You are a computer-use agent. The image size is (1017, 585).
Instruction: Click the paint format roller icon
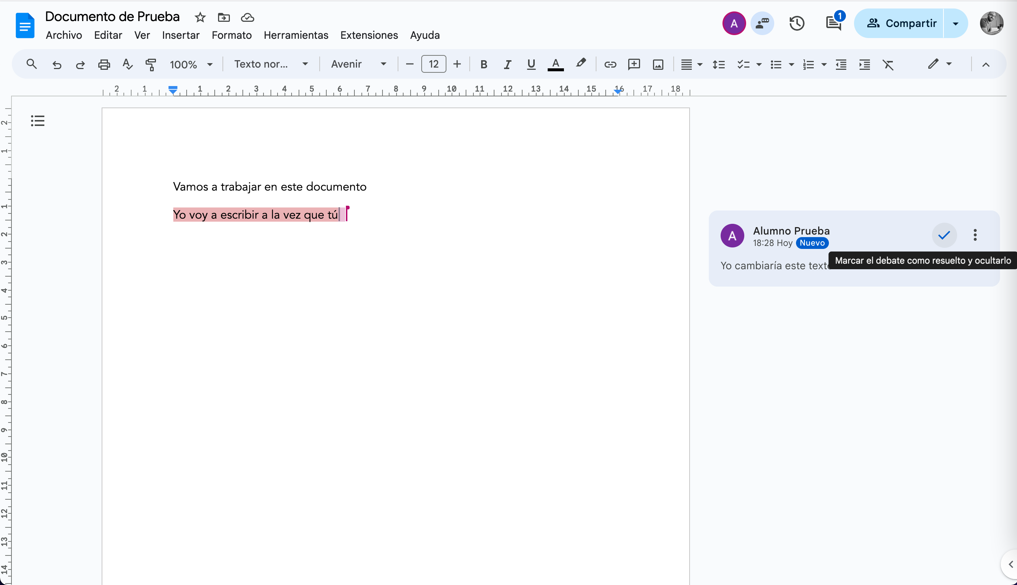click(x=151, y=64)
